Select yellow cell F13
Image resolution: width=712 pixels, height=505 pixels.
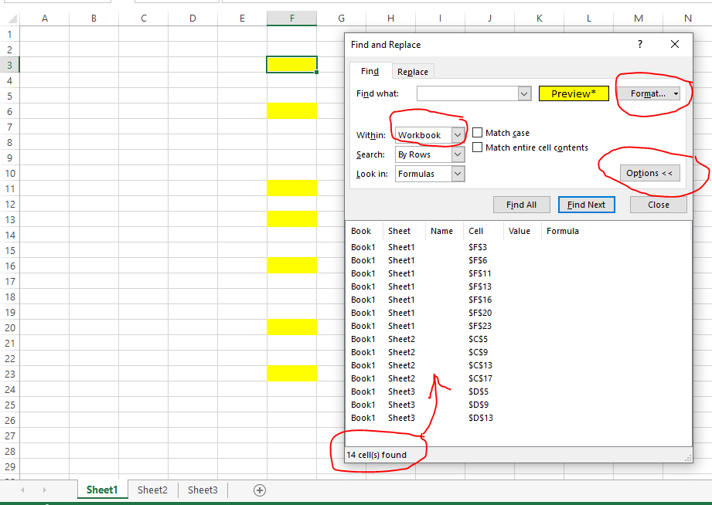(x=291, y=219)
